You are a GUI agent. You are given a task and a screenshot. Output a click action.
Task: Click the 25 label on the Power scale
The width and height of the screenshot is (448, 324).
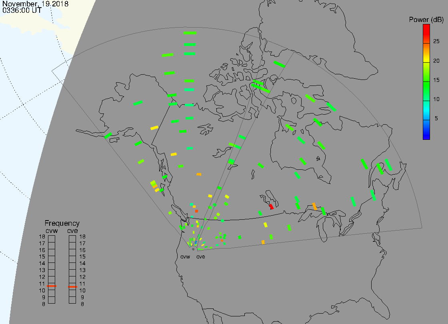[x=436, y=42]
